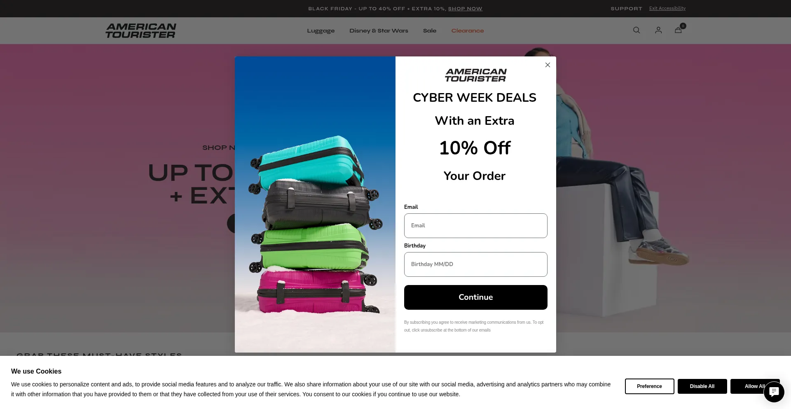Select the Clearance menu item
Screen dimensions: 791x409
[467, 31]
